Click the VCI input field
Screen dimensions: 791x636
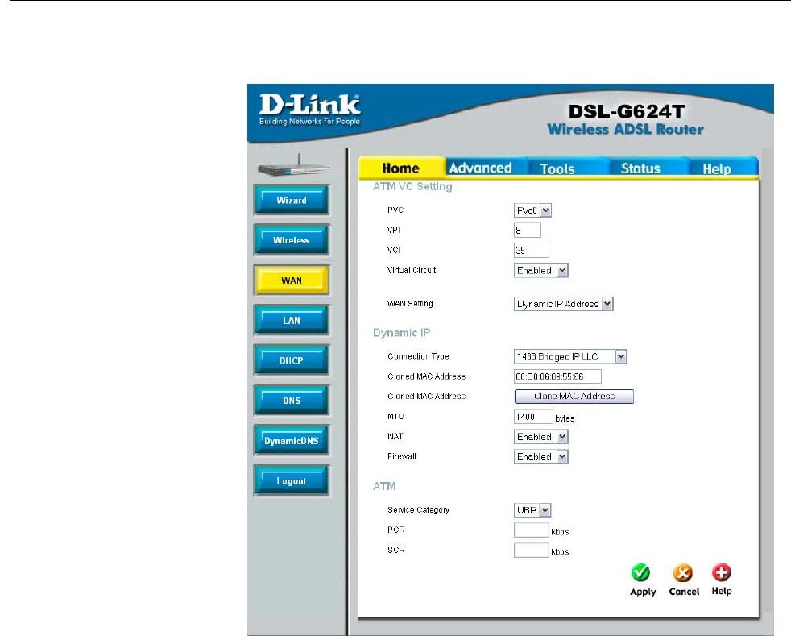pyautogui.click(x=532, y=251)
